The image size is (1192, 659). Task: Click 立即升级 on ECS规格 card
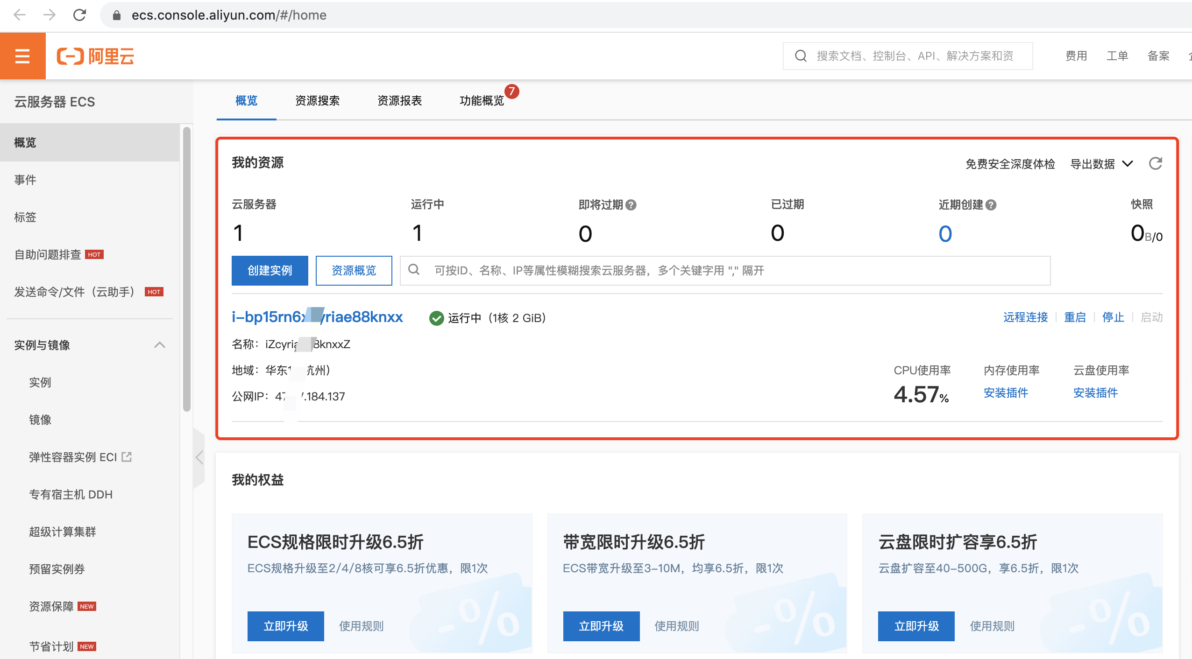286,626
